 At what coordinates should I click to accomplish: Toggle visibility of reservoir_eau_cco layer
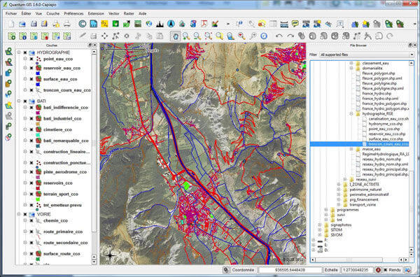coord(31,68)
